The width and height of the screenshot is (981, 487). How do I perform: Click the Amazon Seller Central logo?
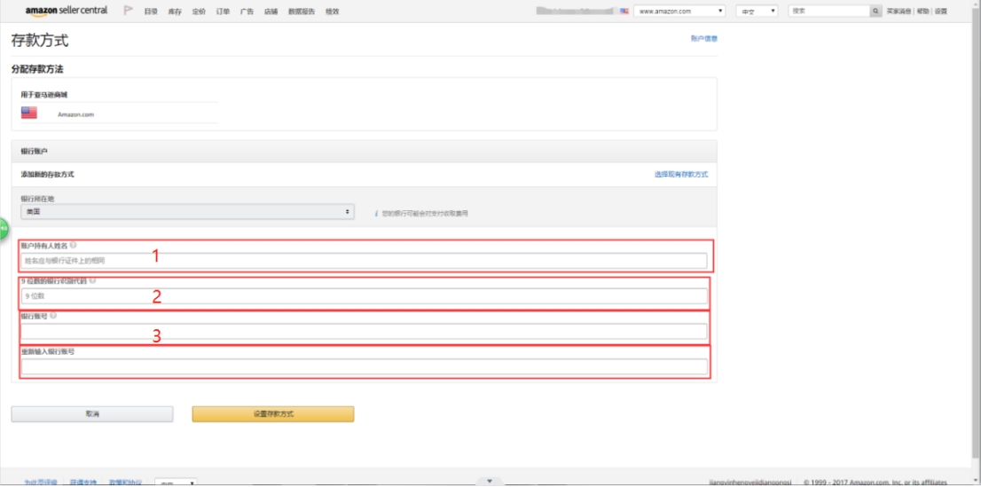(x=66, y=11)
